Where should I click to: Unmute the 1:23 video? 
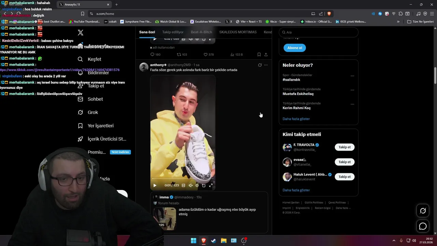[191, 186]
